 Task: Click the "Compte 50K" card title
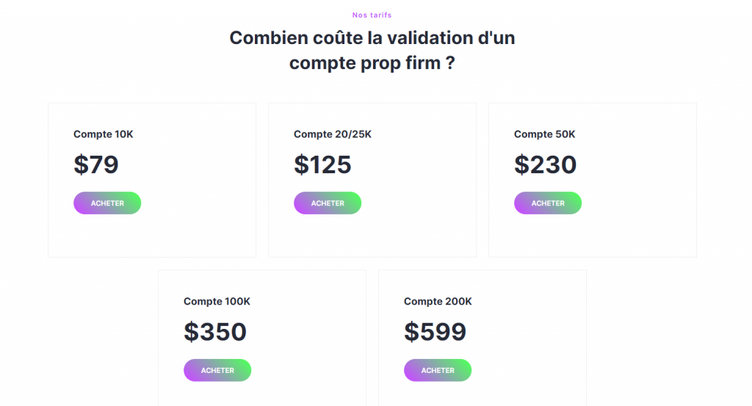tap(545, 134)
